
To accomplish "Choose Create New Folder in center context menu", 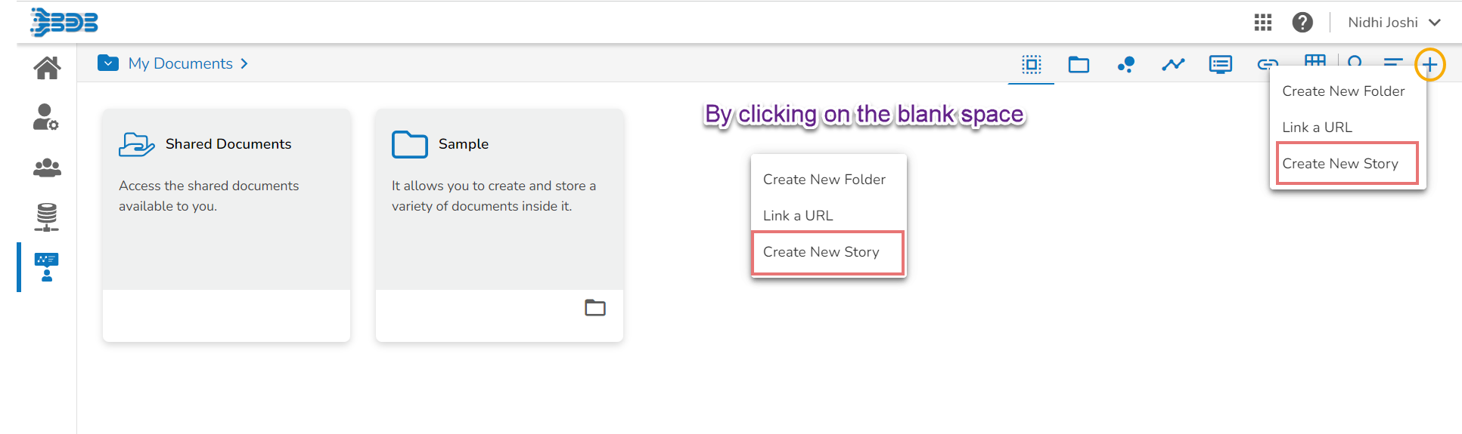I will coord(824,180).
